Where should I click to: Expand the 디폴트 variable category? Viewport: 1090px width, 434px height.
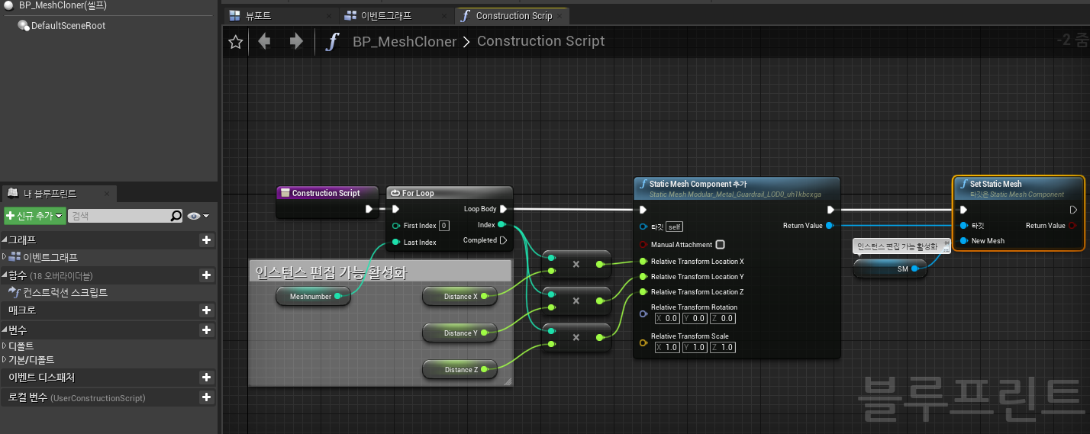(5, 346)
